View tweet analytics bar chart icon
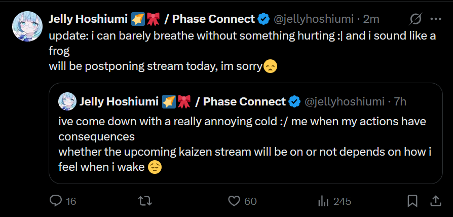This screenshot has height=217, width=453. pyautogui.click(x=323, y=201)
